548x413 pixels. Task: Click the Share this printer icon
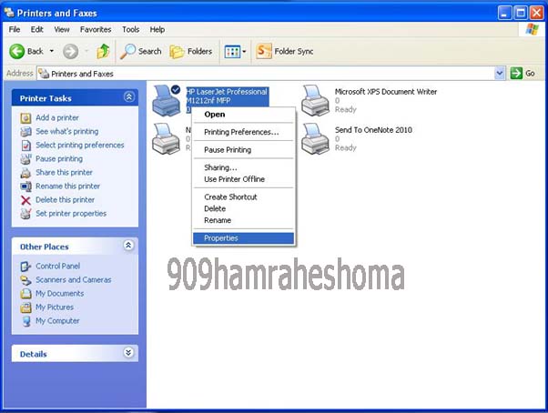click(25, 173)
